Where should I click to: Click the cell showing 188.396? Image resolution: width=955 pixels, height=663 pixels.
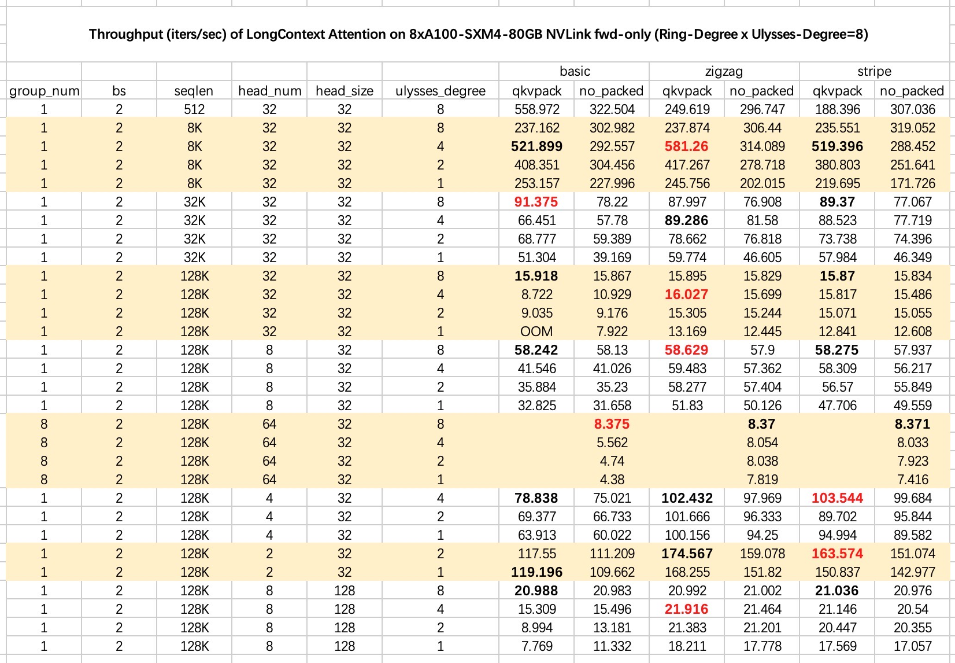837,109
